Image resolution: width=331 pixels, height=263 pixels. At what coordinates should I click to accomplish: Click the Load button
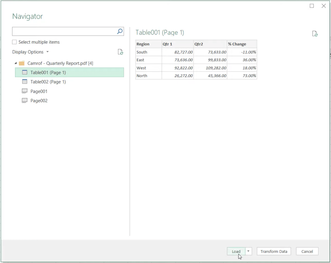tap(236, 251)
